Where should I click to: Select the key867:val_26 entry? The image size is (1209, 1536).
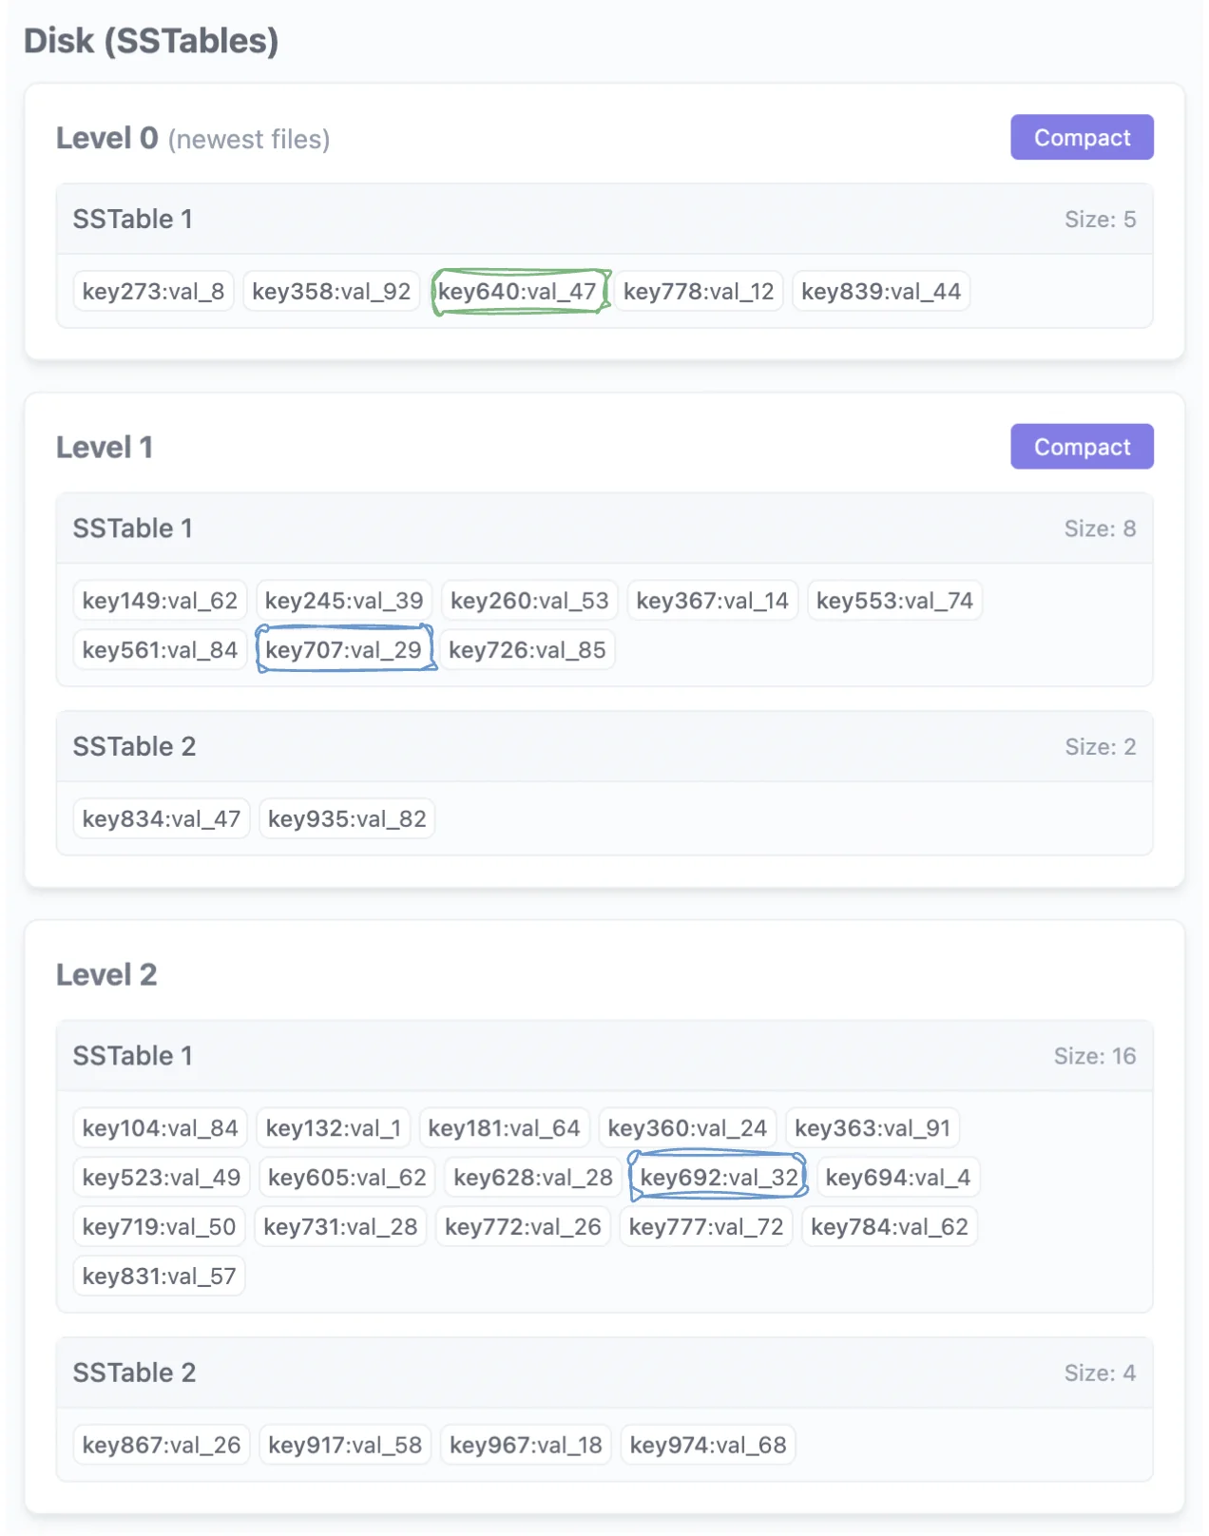(x=161, y=1446)
